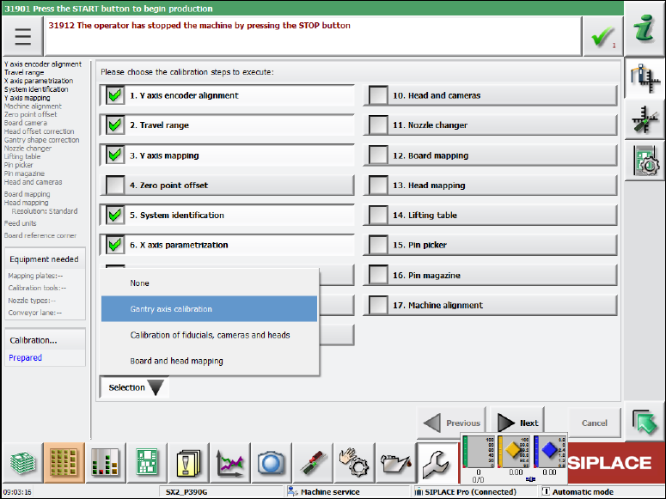Choose Gantry axis calibration preset

click(x=209, y=308)
